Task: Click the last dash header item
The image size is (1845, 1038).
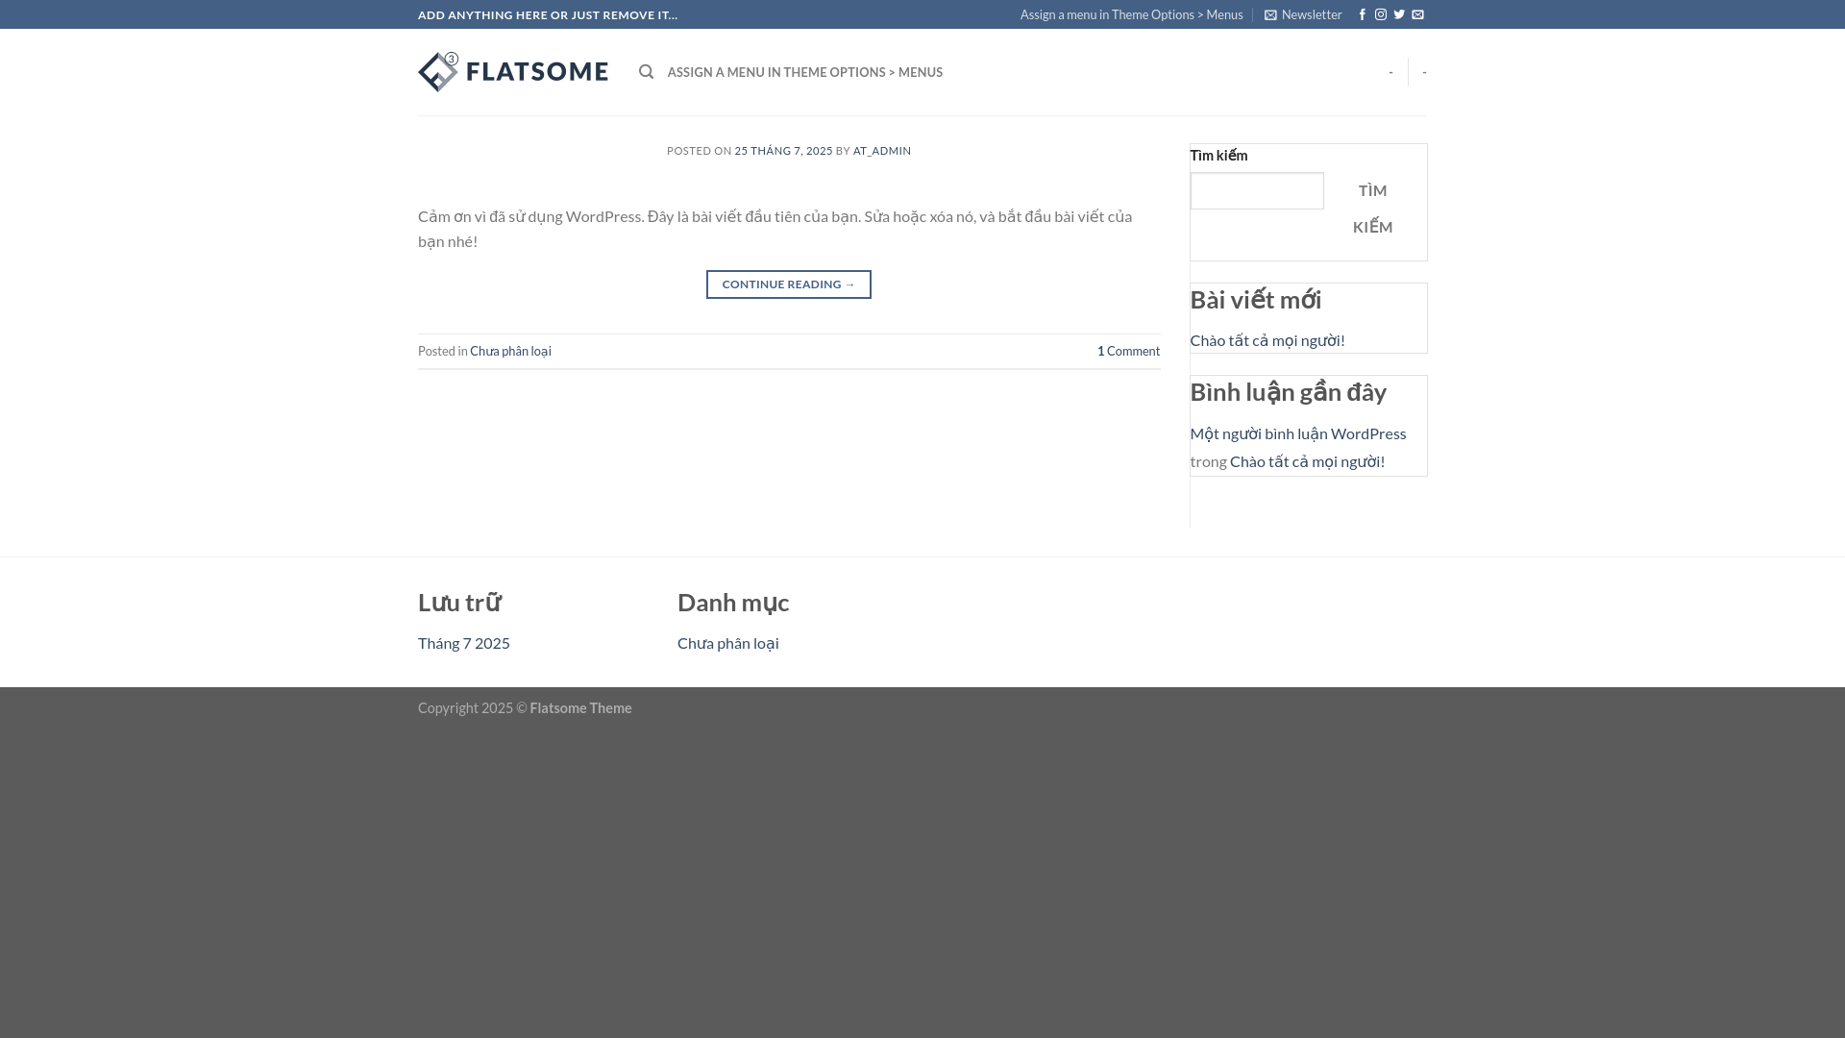Action: tap(1424, 72)
